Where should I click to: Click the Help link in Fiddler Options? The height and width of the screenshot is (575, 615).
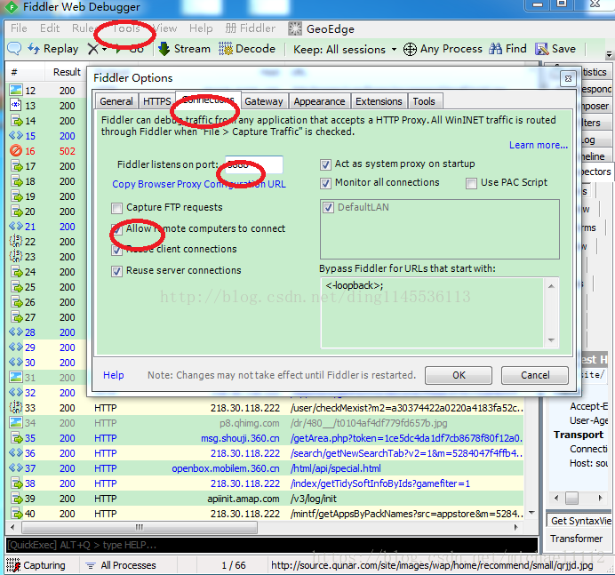(x=114, y=375)
